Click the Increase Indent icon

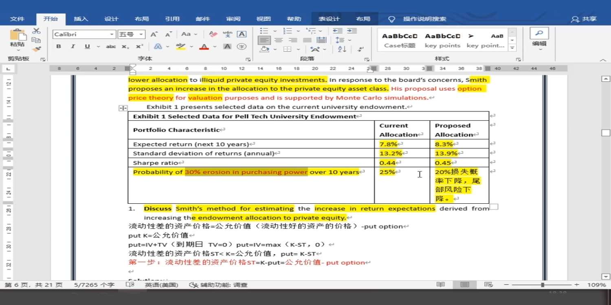point(352,31)
